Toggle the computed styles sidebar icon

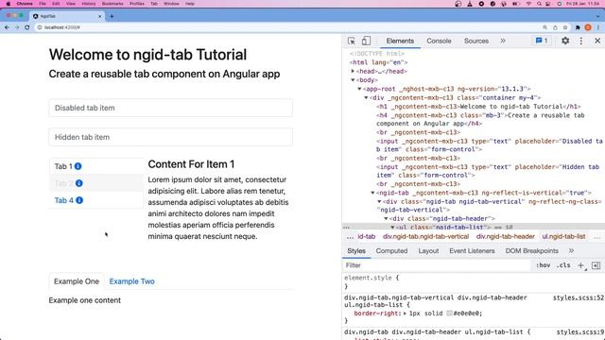[x=596, y=265]
